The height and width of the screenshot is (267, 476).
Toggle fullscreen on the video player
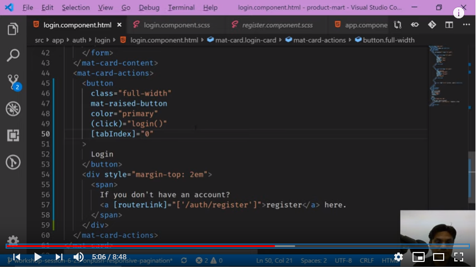[x=459, y=257]
